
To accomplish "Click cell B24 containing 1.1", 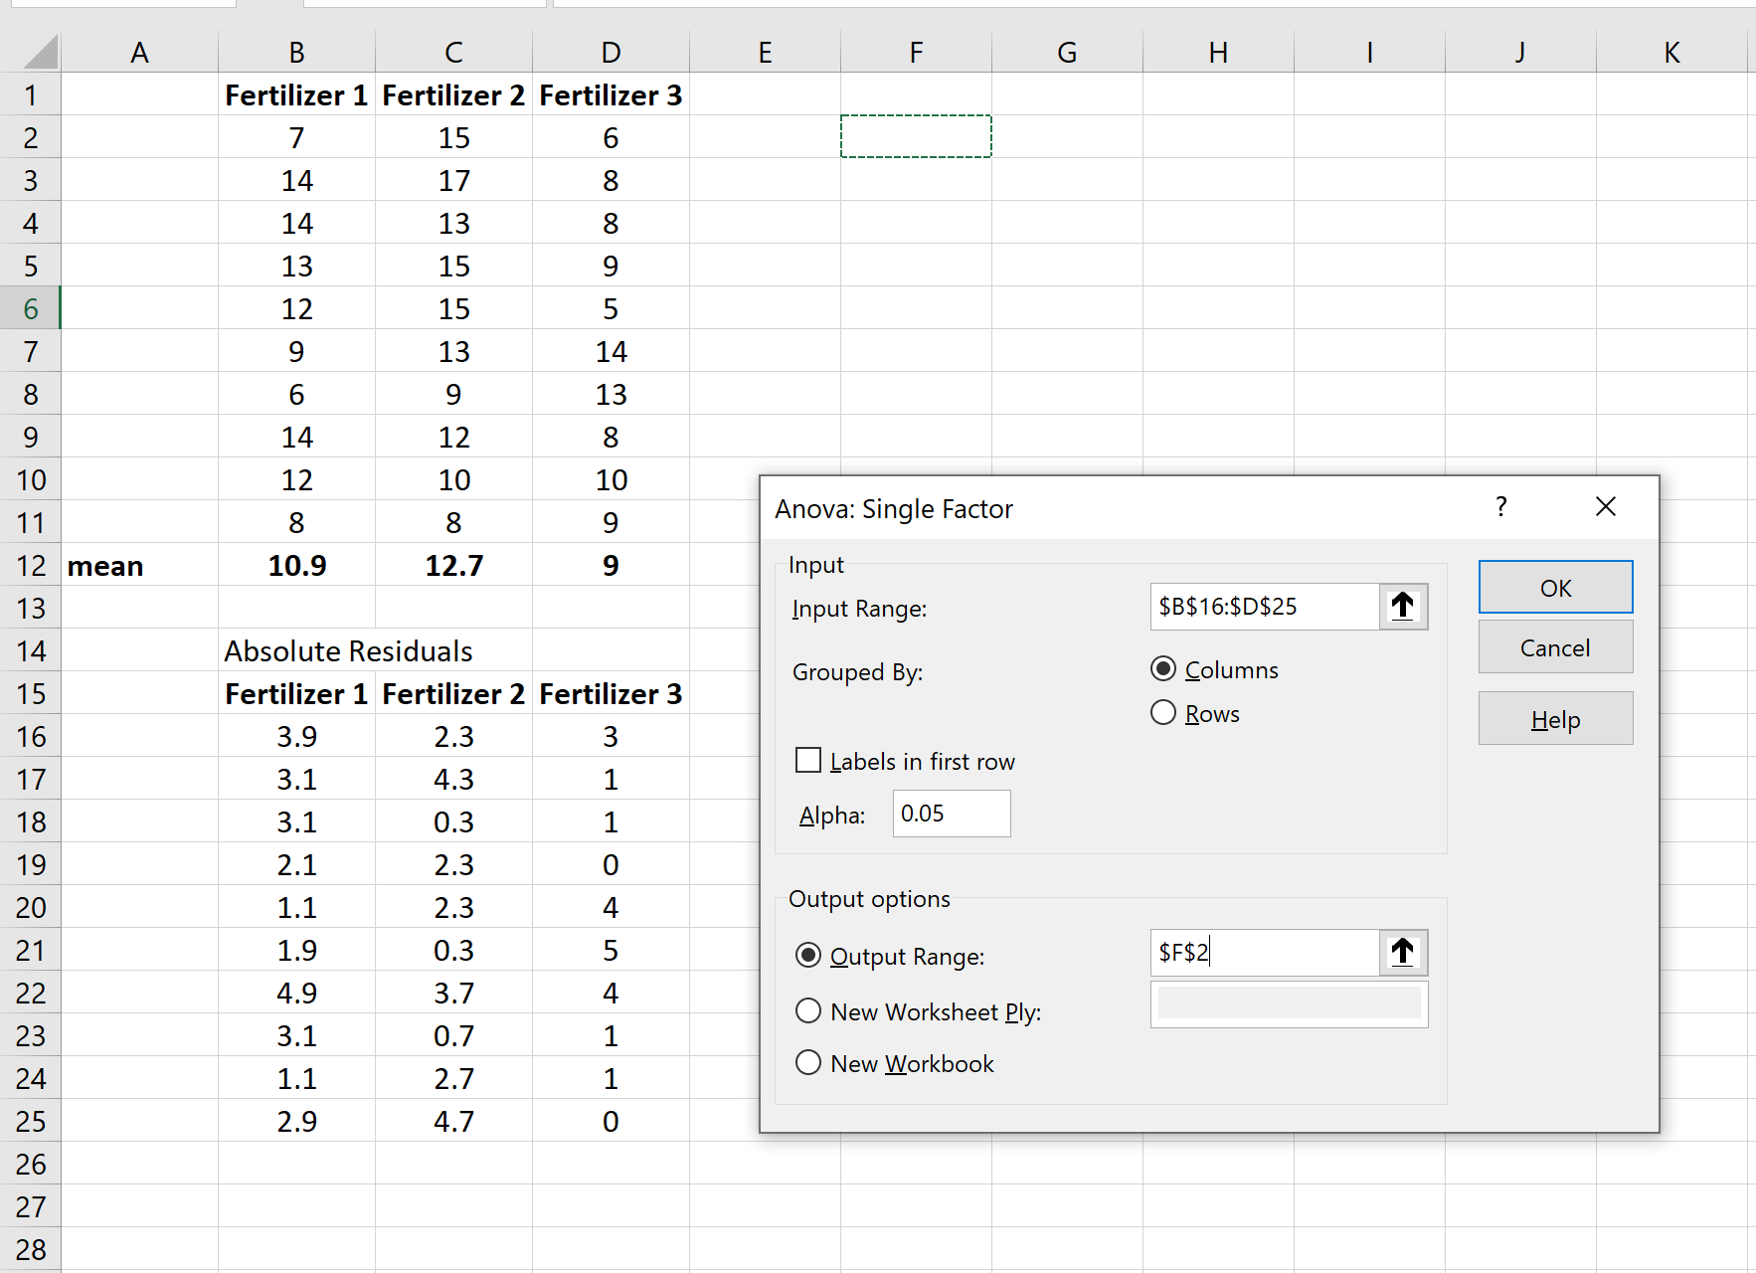I will click(x=296, y=1078).
